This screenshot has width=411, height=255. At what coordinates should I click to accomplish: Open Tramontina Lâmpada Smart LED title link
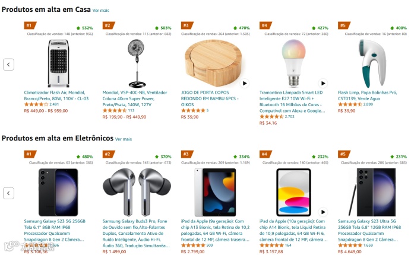pyautogui.click(x=292, y=101)
